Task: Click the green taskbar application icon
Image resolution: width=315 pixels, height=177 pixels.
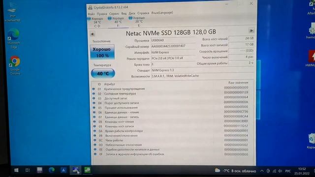Action: (87, 170)
